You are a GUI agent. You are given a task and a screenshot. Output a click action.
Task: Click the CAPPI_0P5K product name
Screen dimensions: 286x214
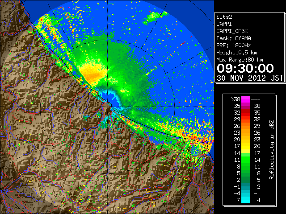(x=232, y=31)
